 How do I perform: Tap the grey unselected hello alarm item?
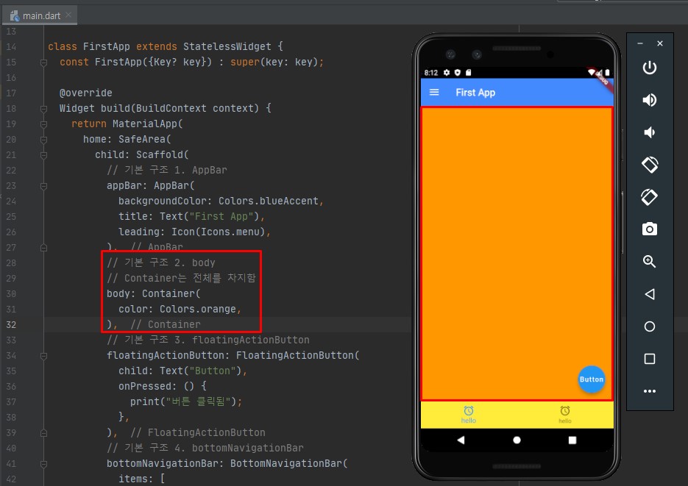[565, 414]
